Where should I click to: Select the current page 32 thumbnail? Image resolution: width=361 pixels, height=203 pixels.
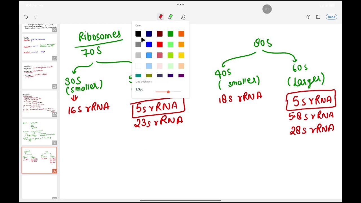(39, 160)
